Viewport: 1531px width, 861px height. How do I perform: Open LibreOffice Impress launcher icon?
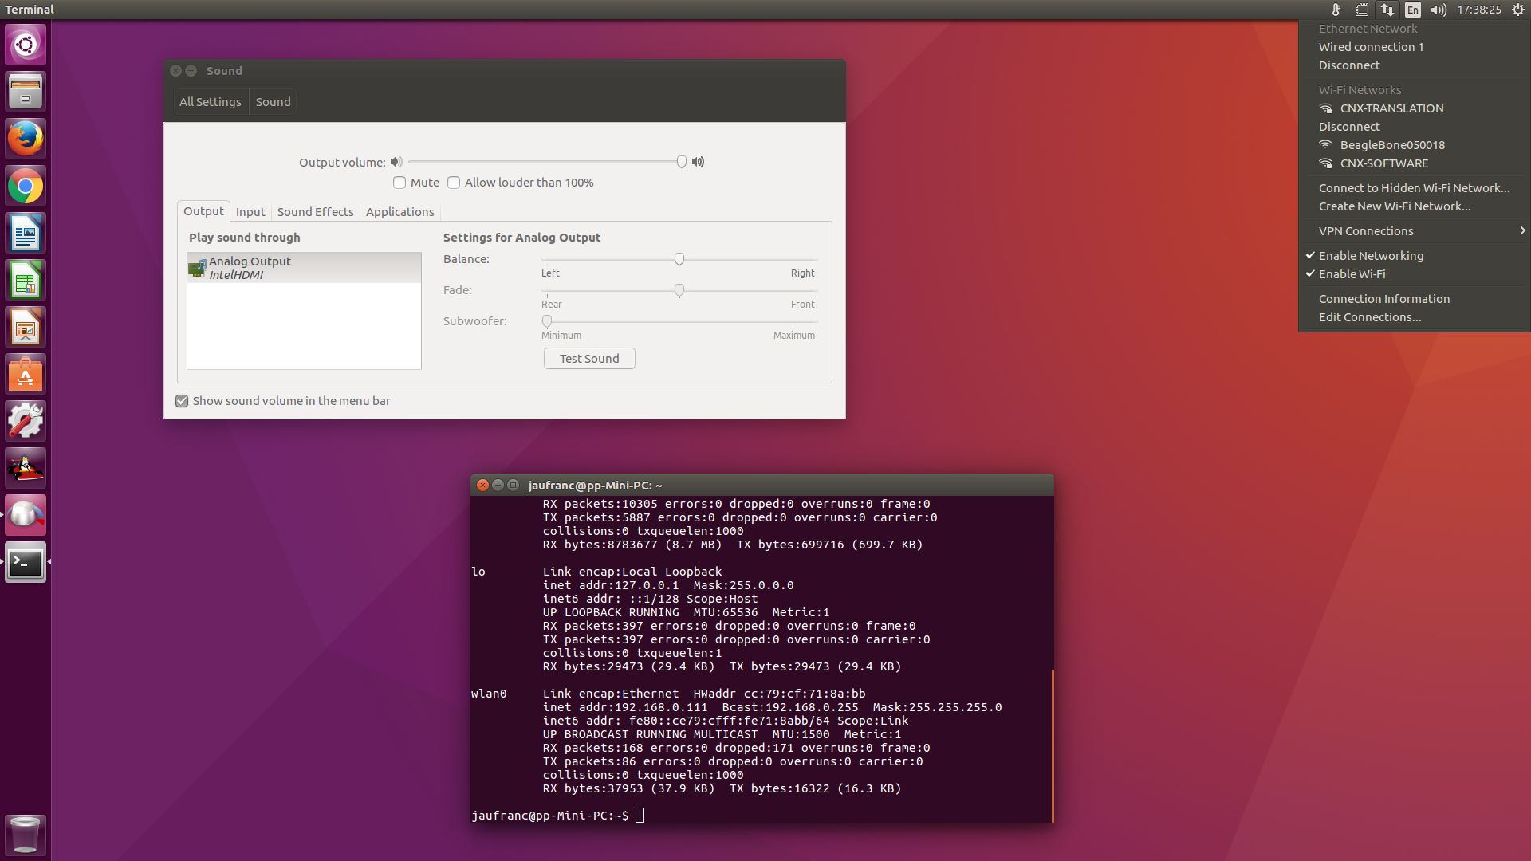(26, 328)
